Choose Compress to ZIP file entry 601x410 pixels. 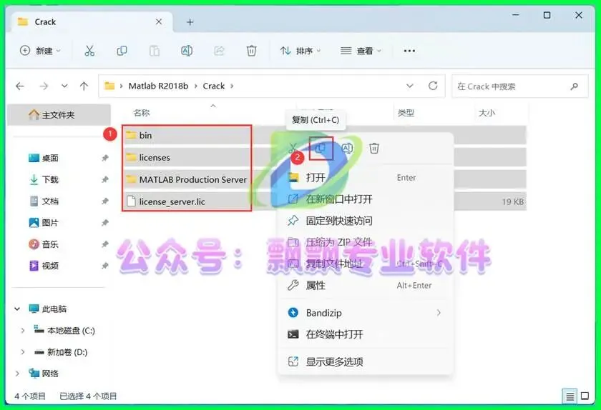pyautogui.click(x=366, y=242)
